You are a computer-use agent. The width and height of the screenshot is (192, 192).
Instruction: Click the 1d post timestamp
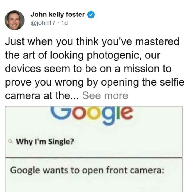(x=64, y=23)
